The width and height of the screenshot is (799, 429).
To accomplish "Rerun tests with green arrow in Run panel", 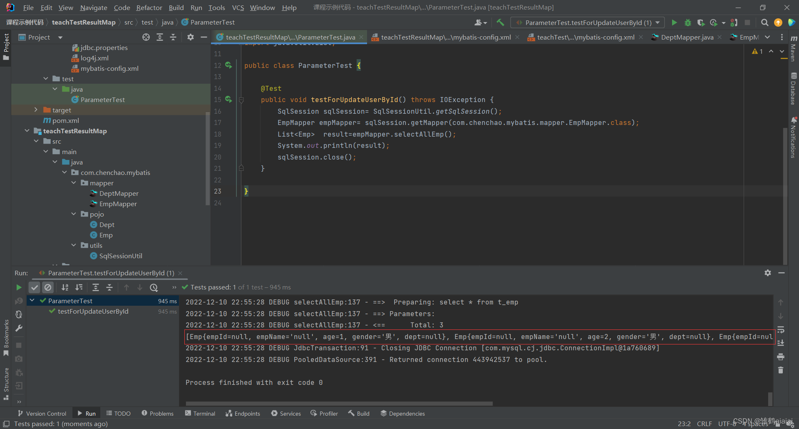I will tap(19, 287).
